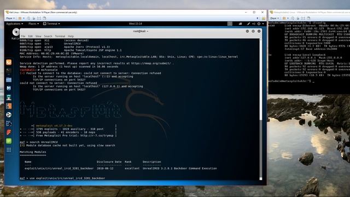Screen dimensions: 350x197
Task: Click the removable devices icon in Kali VMware toolbar
Action: pos(34,18)
